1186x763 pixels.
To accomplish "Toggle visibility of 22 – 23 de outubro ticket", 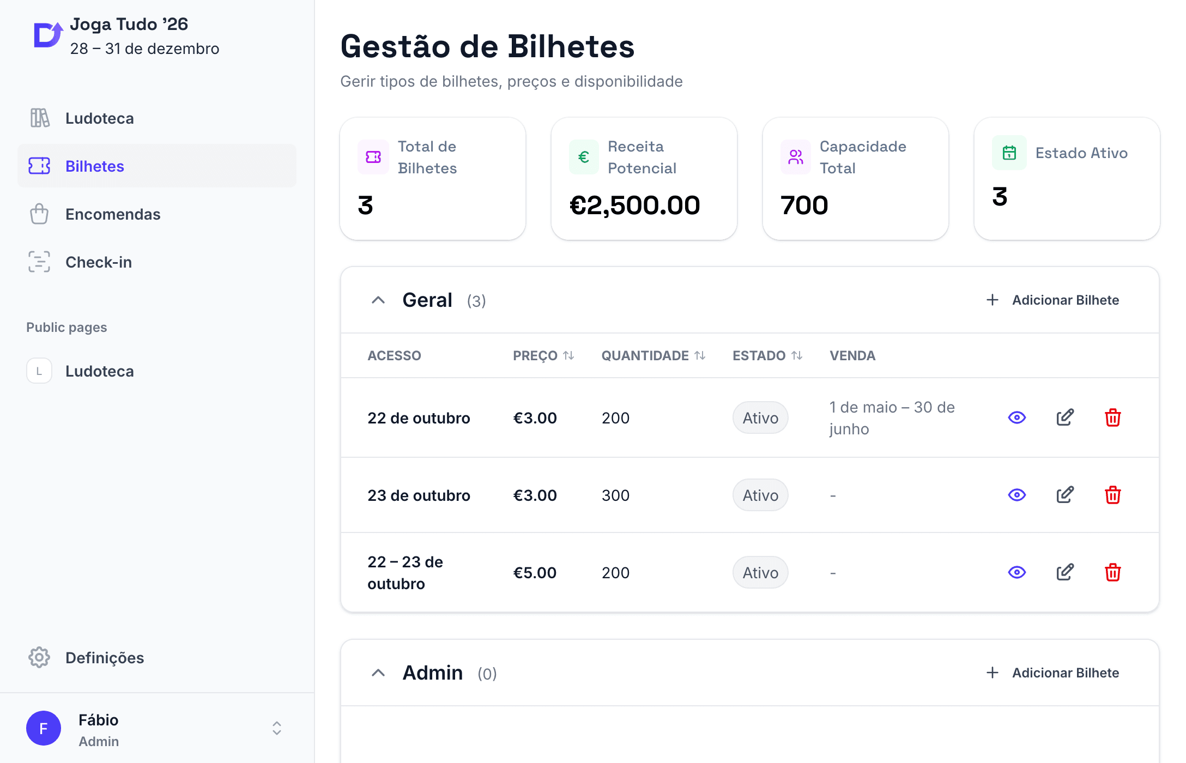I will (x=1017, y=573).
